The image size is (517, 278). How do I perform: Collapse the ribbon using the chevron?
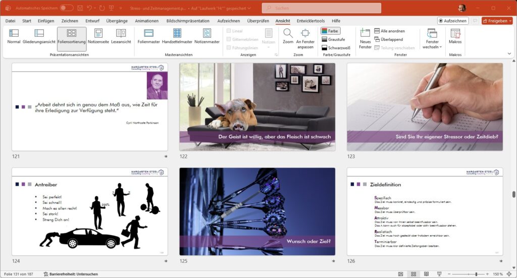pos(509,53)
